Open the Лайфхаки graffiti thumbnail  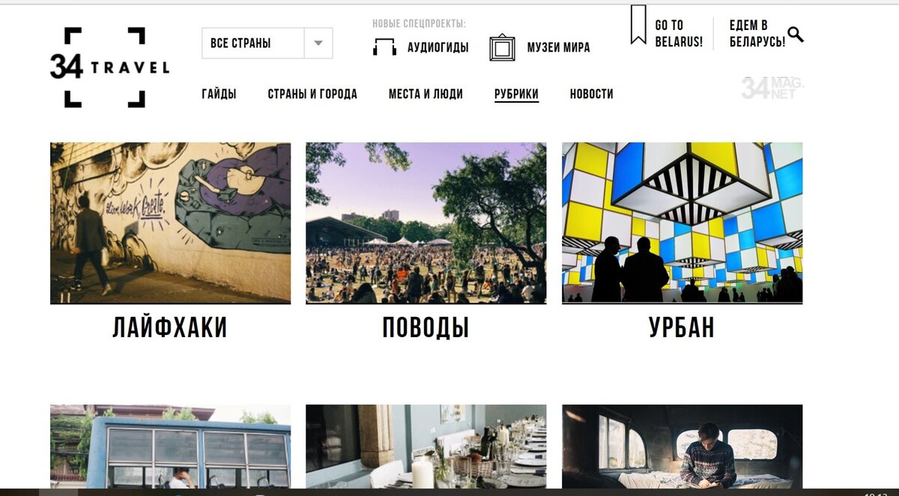[x=170, y=223]
